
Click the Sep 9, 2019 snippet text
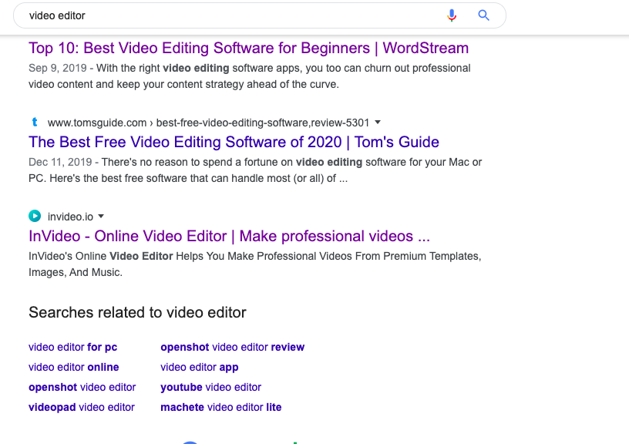250,76
